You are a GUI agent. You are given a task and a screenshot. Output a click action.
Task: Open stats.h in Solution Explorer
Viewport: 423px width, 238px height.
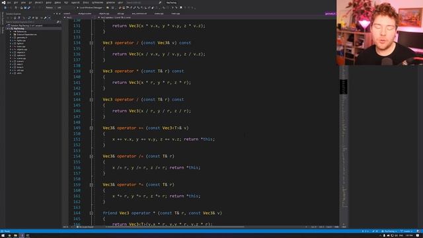click(20, 64)
